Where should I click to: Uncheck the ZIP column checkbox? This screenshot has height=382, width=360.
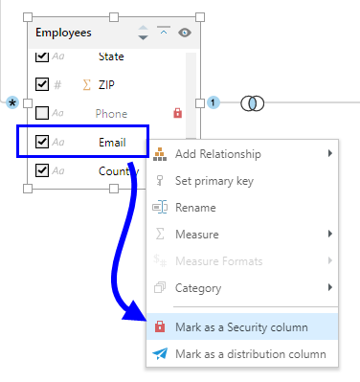pos(42,84)
